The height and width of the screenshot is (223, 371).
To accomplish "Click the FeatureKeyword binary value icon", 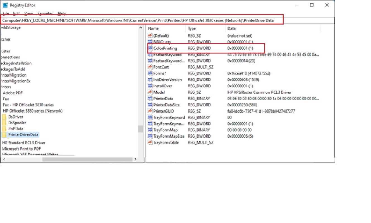I will tap(150, 55).
